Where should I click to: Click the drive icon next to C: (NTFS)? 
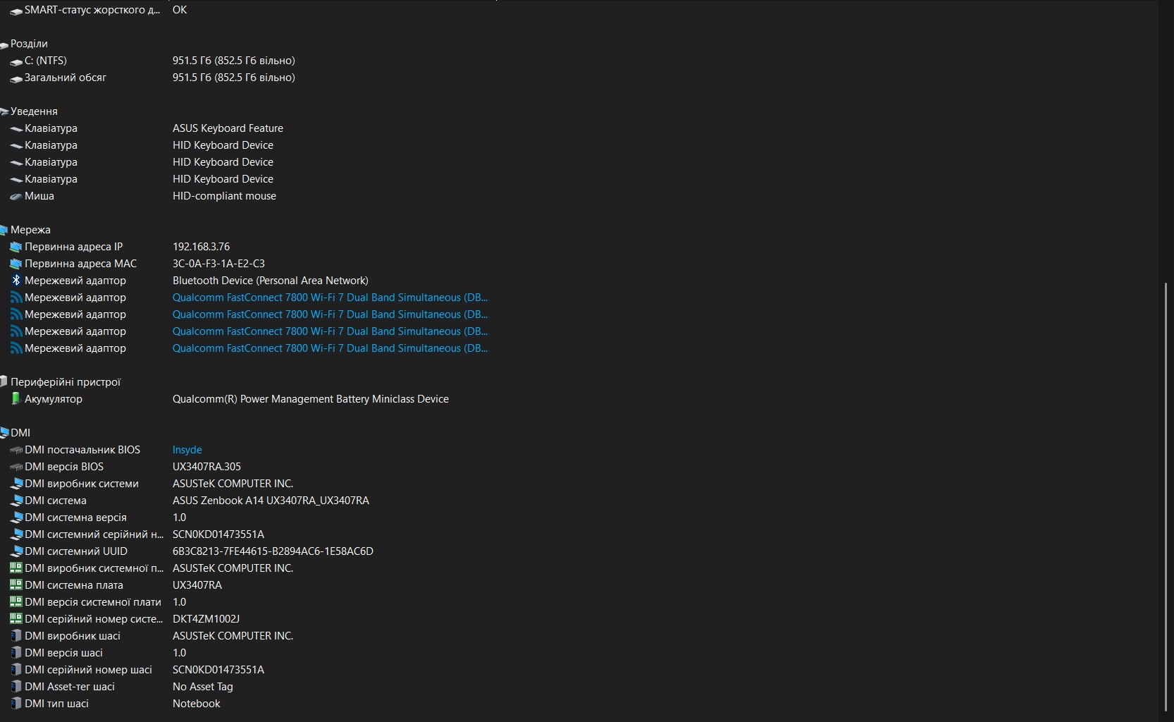(16, 61)
